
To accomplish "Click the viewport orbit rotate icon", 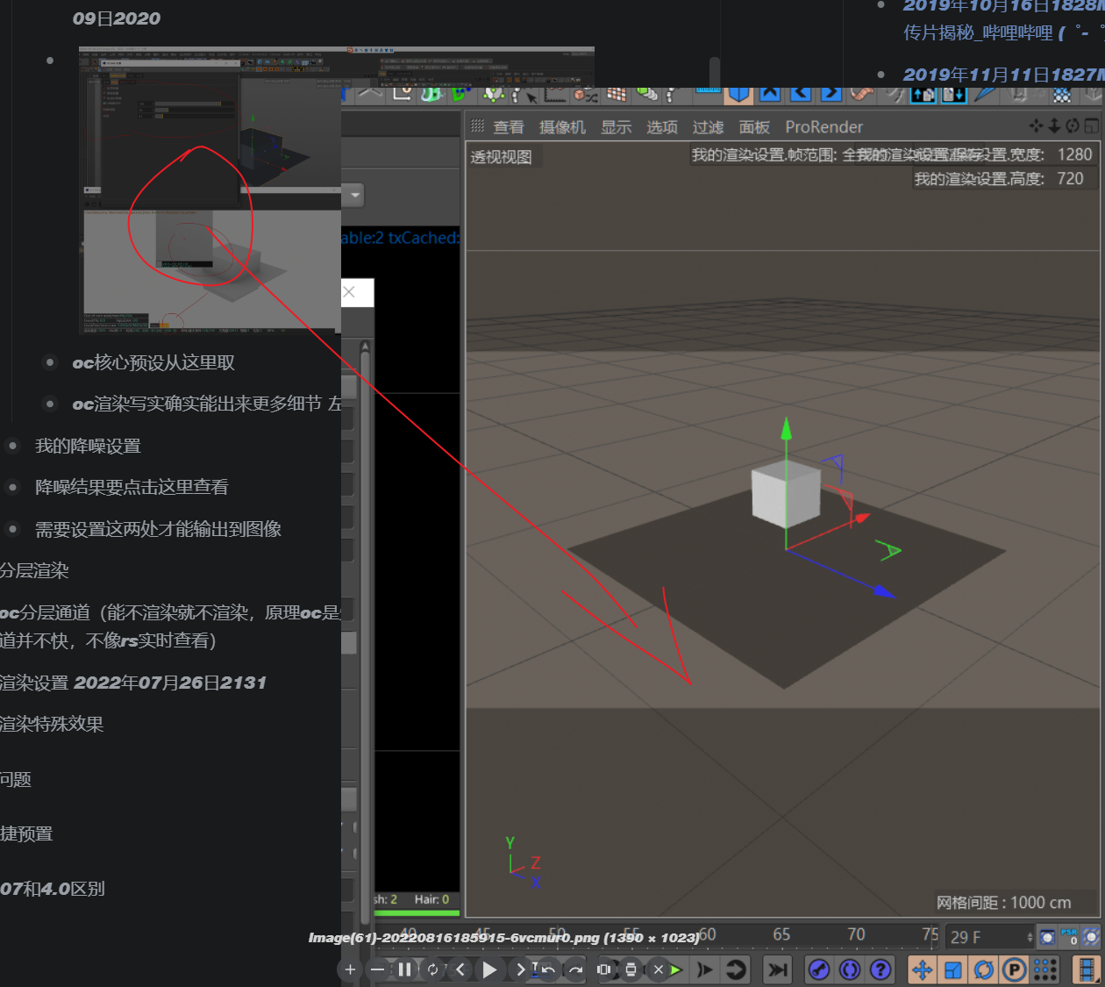I will point(1073,126).
